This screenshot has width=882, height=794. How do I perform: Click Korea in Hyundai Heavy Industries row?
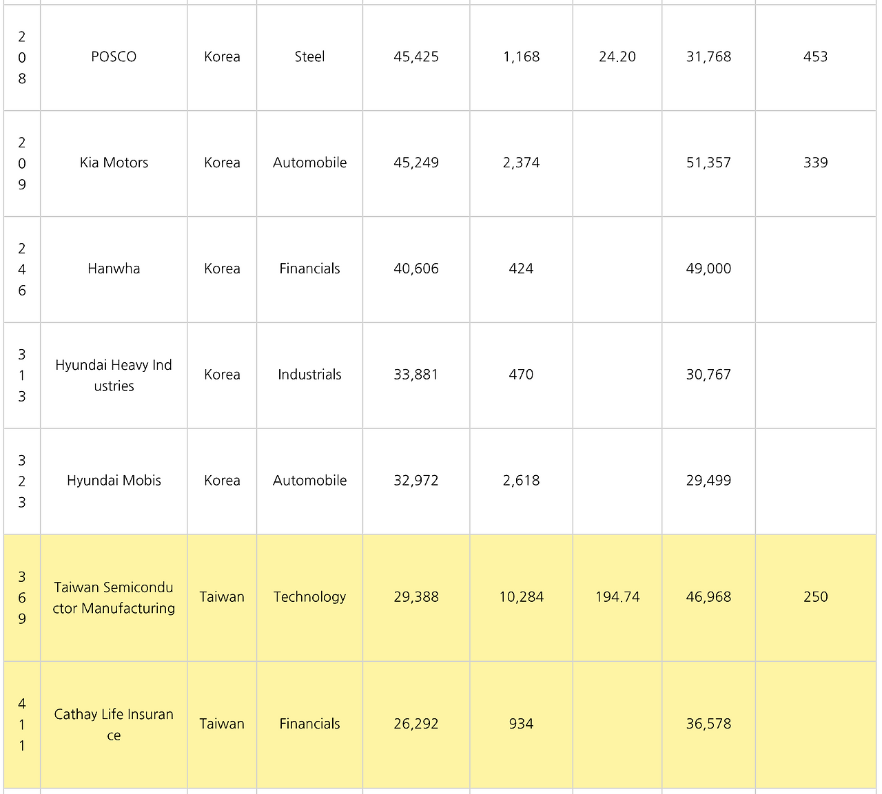coord(222,375)
